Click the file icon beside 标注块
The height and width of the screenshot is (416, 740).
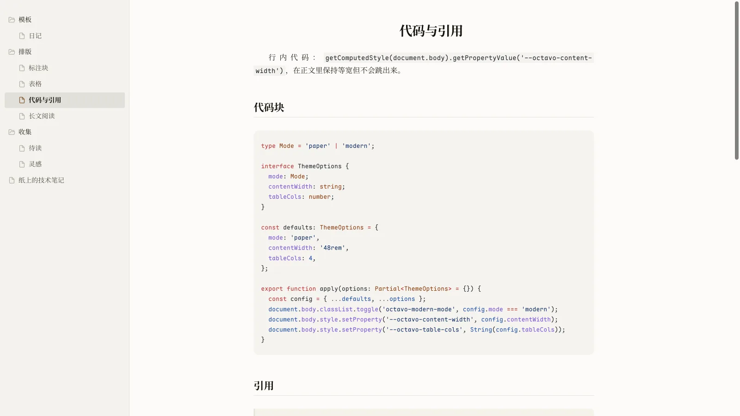click(22, 68)
